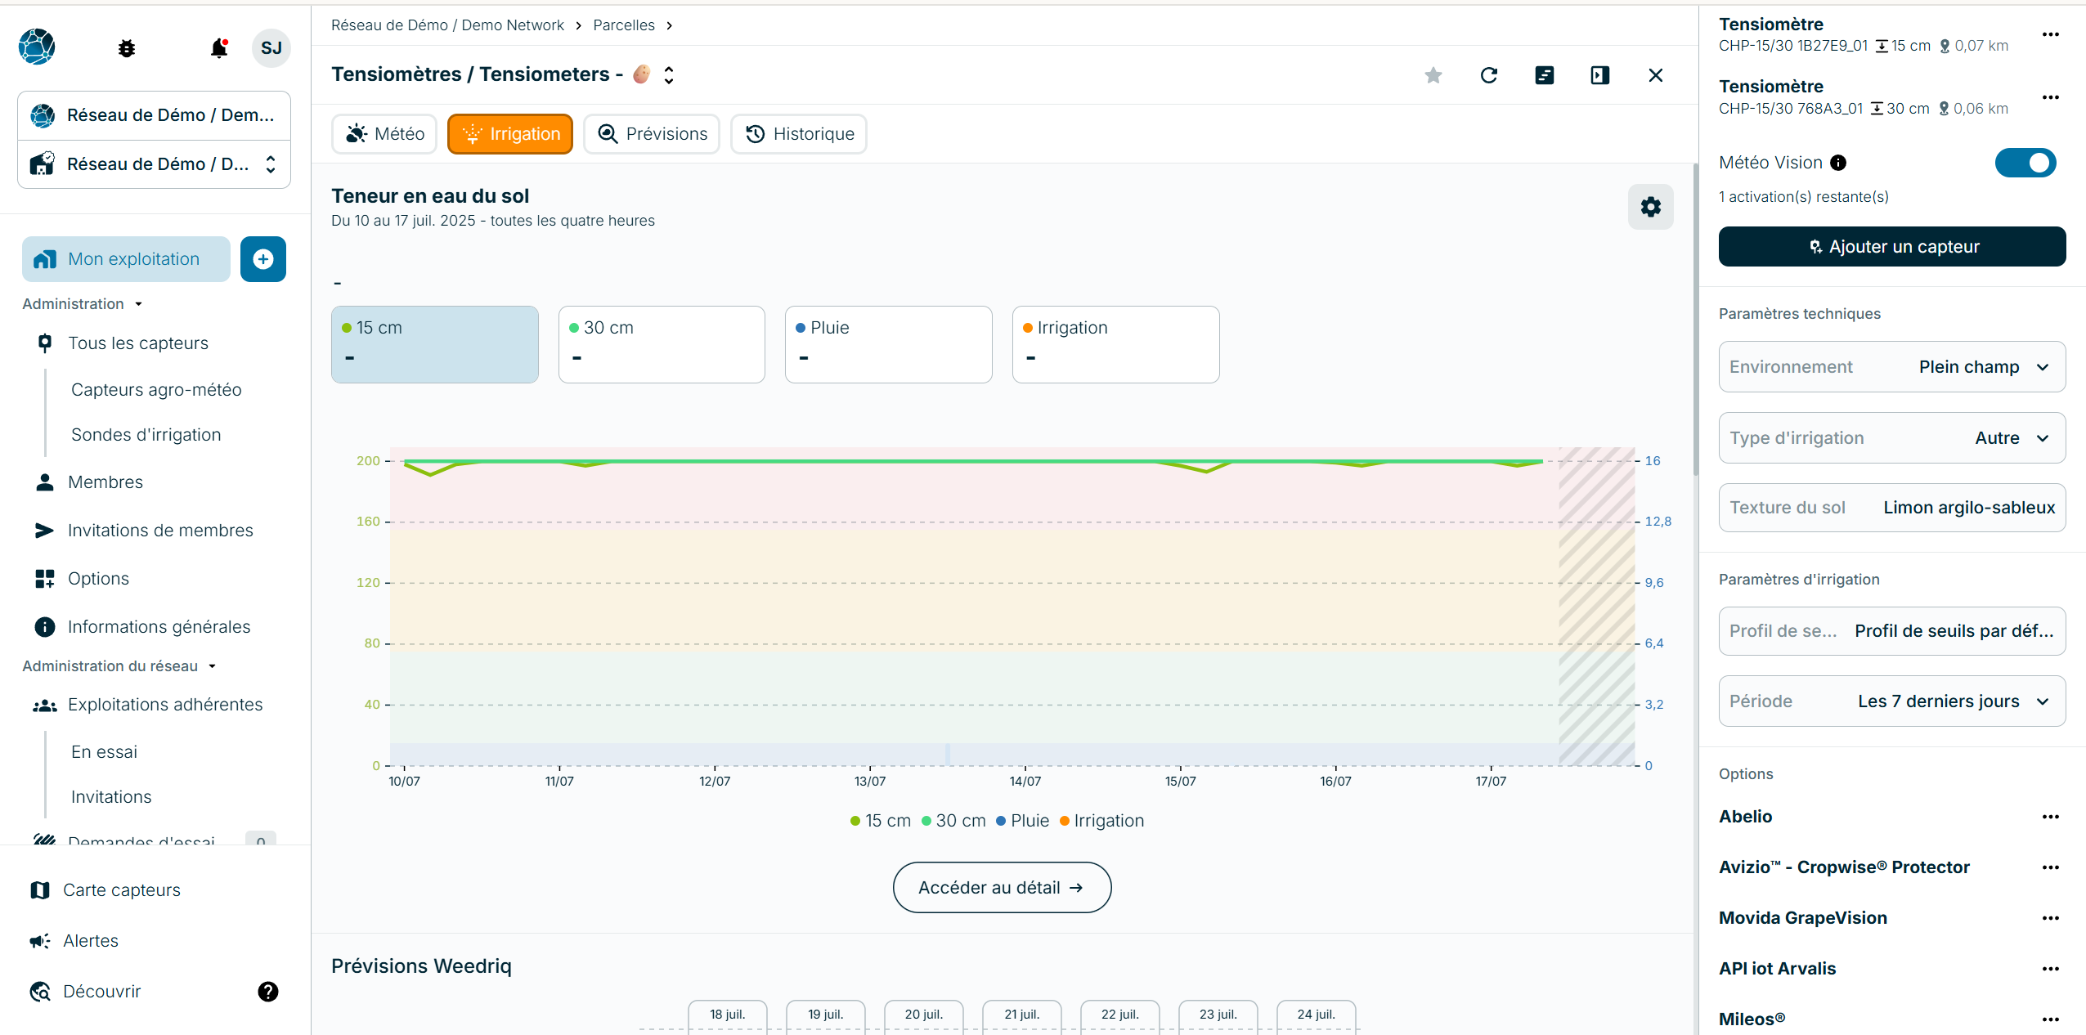
Task: Open the SJ user avatar menu
Action: coord(271,48)
